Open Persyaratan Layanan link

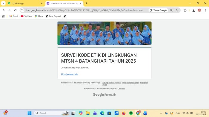[x=130, y=83]
